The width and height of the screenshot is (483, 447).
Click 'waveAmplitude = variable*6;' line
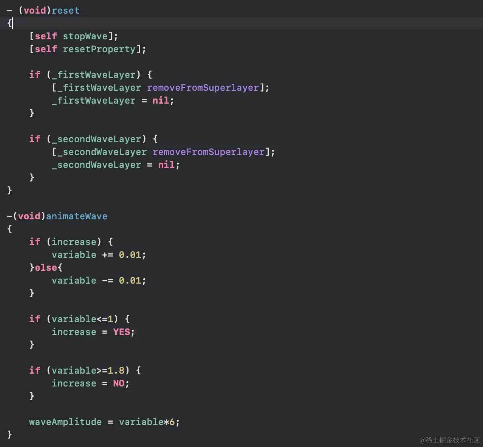pos(104,422)
